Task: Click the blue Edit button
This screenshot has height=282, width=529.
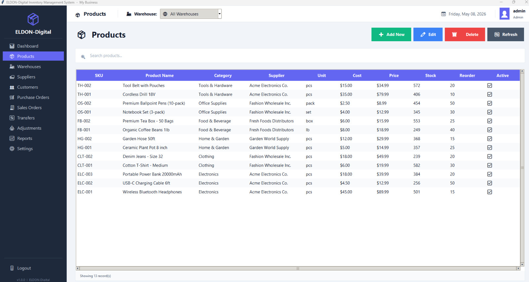Action: [x=428, y=35]
